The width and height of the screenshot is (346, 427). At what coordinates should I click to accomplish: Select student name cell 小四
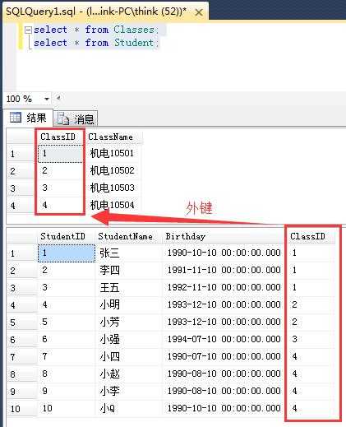[x=129, y=356]
